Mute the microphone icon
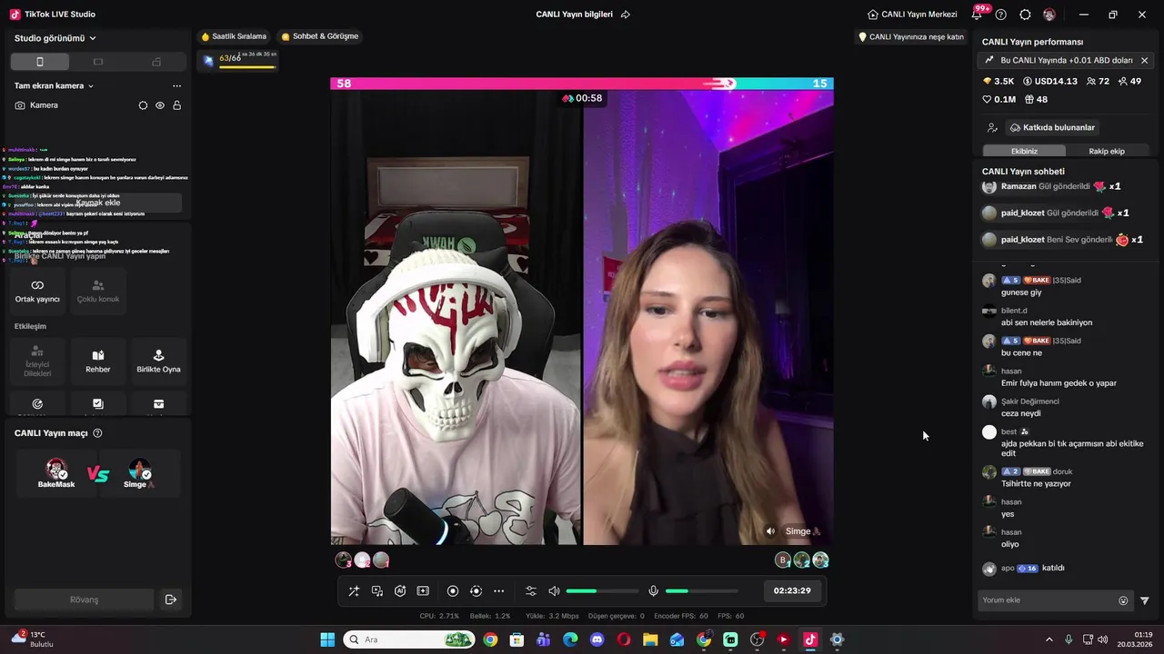This screenshot has height=654, width=1164. 653,591
